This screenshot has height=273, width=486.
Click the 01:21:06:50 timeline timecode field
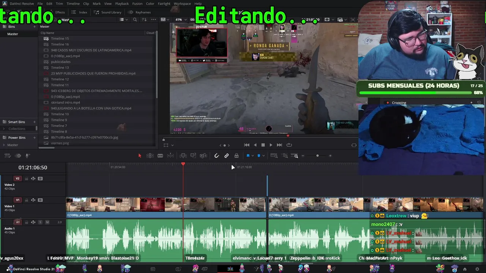coord(33,168)
